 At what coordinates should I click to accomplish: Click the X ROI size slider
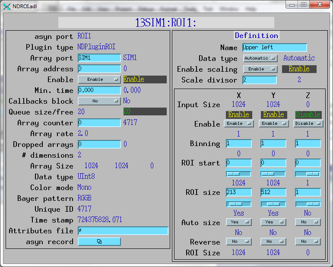pyautogui.click(x=239, y=204)
